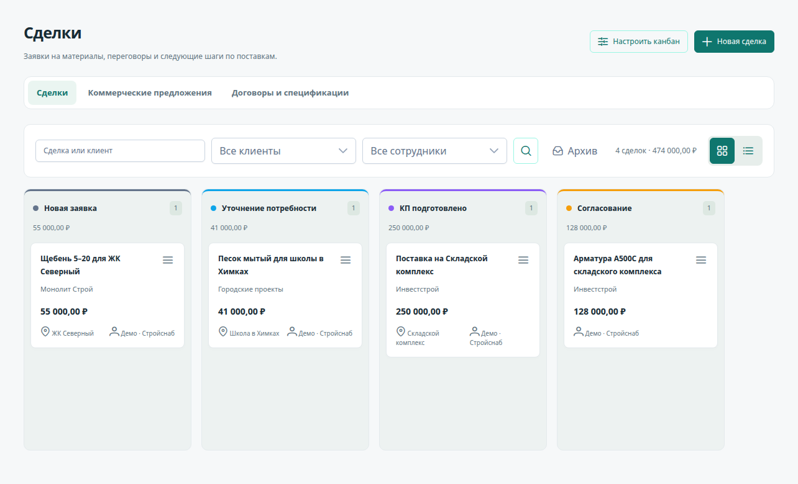Open menu on Песок мытый для школы card

coord(346,260)
